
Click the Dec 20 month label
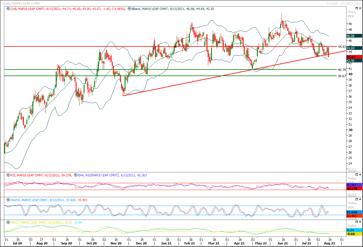[141, 244]
